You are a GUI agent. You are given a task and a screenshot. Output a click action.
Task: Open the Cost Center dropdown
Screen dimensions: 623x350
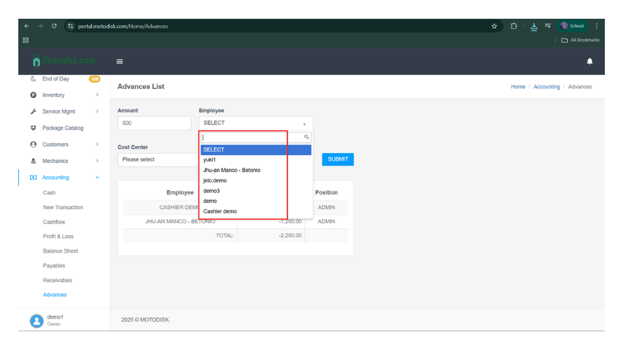pyautogui.click(x=157, y=159)
